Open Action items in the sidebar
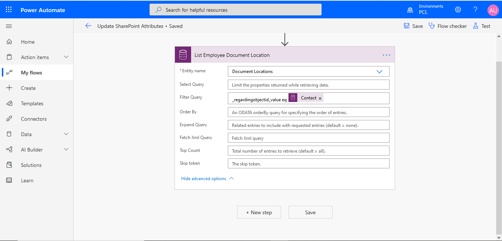Screen dimensions: 502x241 click(37, 57)
